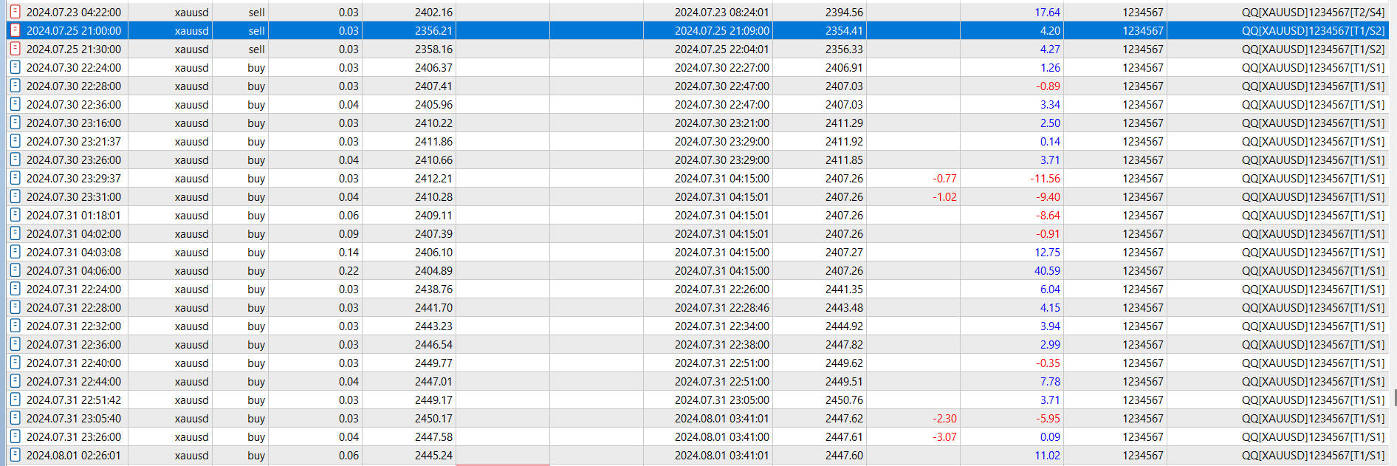Select the open price 2412.21

[x=433, y=179]
